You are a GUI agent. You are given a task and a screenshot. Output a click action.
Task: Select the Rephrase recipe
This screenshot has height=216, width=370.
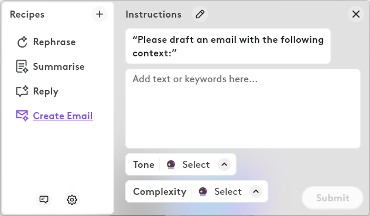(x=54, y=42)
